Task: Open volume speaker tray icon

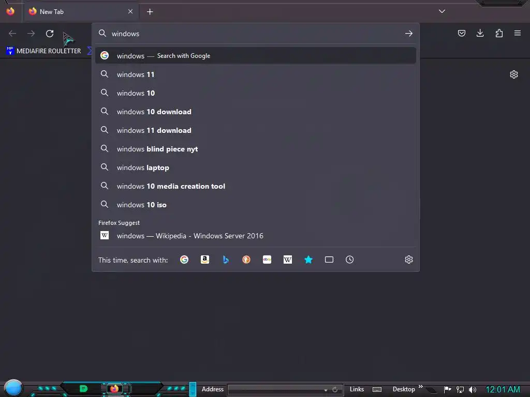Action: tap(472, 390)
